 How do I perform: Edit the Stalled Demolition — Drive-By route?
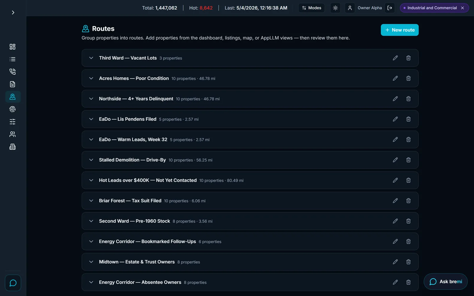[x=395, y=160]
